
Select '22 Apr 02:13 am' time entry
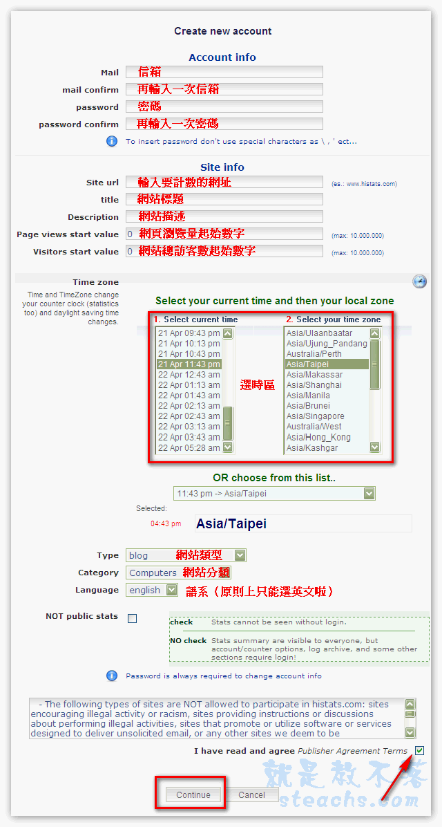[x=189, y=406]
